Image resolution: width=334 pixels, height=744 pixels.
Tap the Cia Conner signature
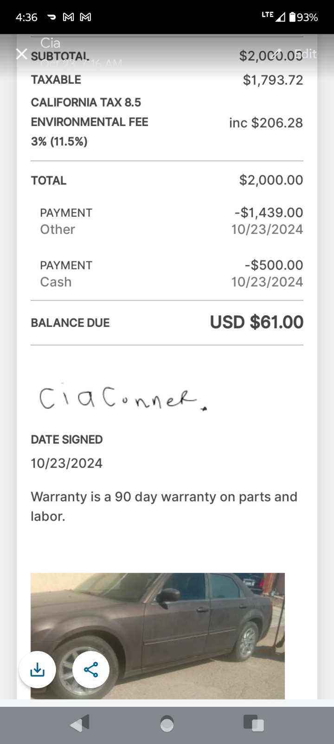coord(121,398)
